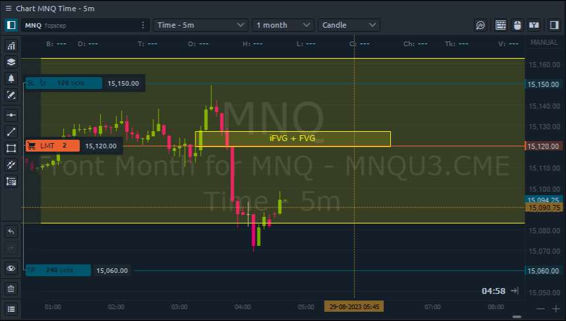Click the 15,120.00 limit price on the order label
Viewport: 566px width, 321px height.
pos(101,146)
